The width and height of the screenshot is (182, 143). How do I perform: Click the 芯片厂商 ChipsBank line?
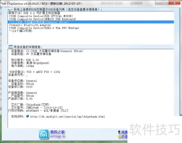pos(30,105)
